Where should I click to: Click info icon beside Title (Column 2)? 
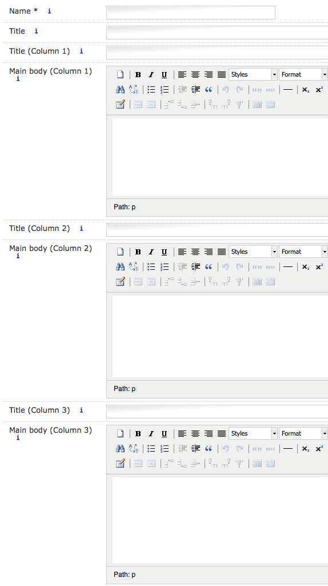[82, 228]
